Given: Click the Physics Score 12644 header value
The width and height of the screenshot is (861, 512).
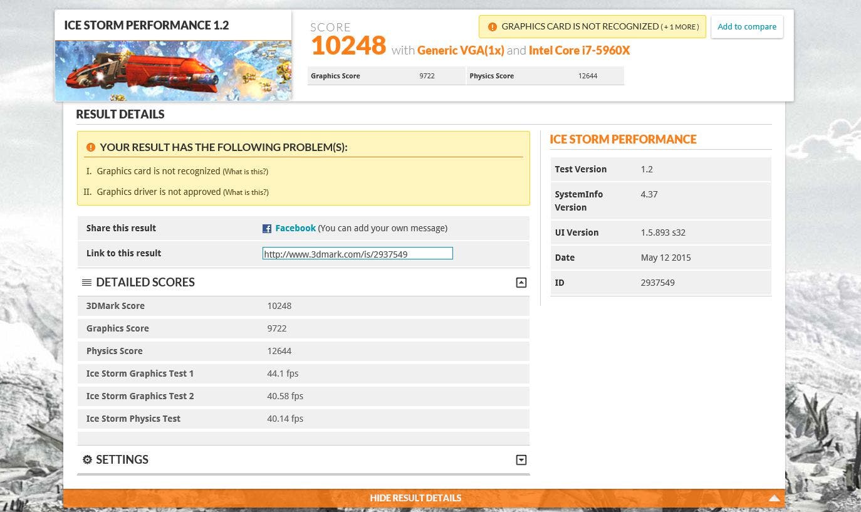Looking at the screenshot, I should click(588, 76).
